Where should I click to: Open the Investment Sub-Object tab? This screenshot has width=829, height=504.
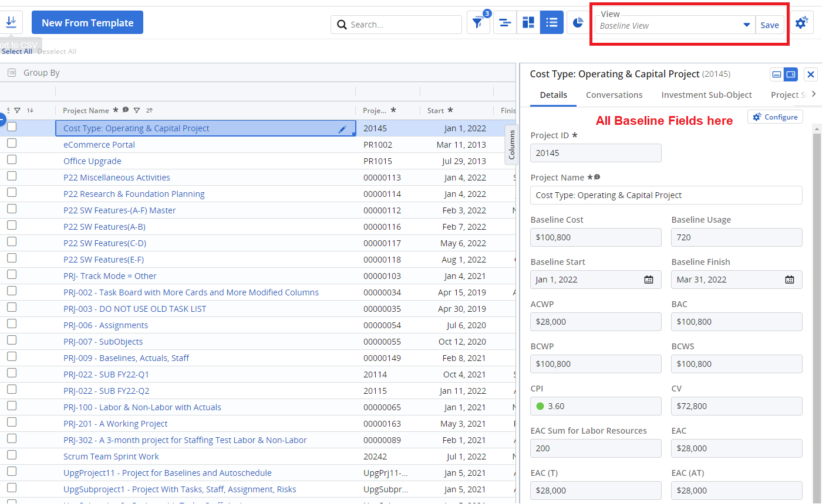click(706, 95)
